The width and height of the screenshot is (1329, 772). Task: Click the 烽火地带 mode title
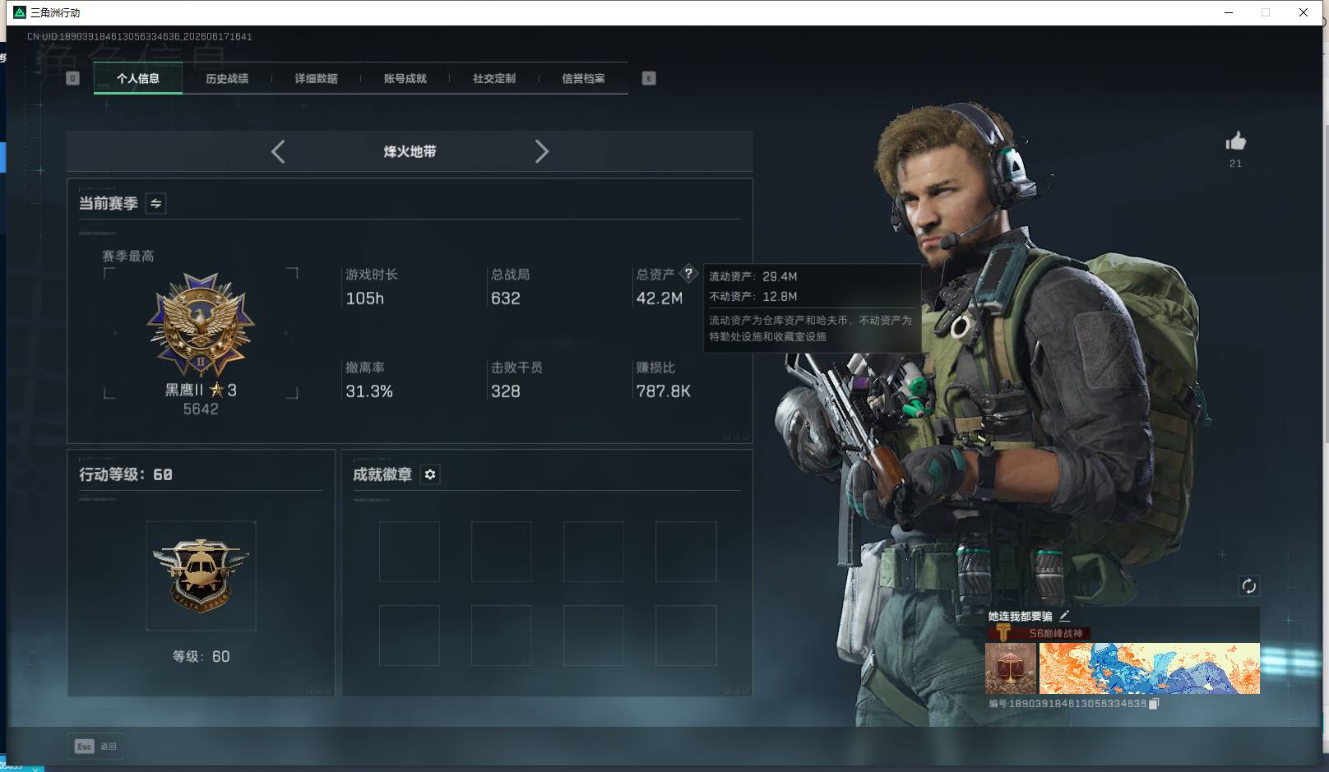[x=410, y=151]
